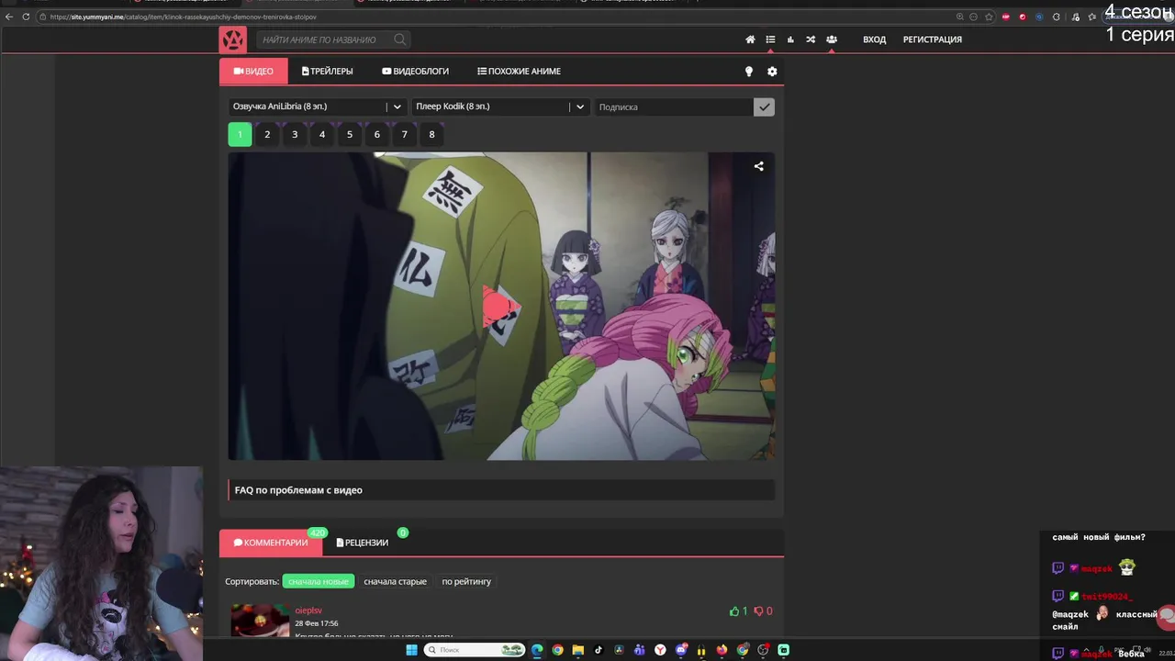
Task: Click ВХОД login link
Action: [x=874, y=39]
